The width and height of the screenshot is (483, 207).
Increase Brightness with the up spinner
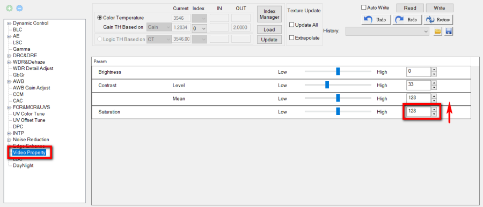point(434,70)
